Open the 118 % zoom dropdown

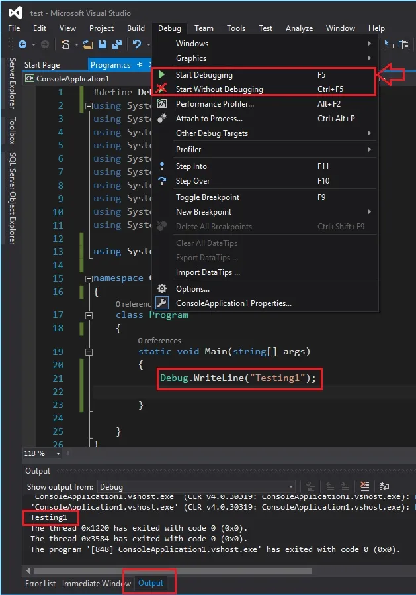[x=58, y=453]
